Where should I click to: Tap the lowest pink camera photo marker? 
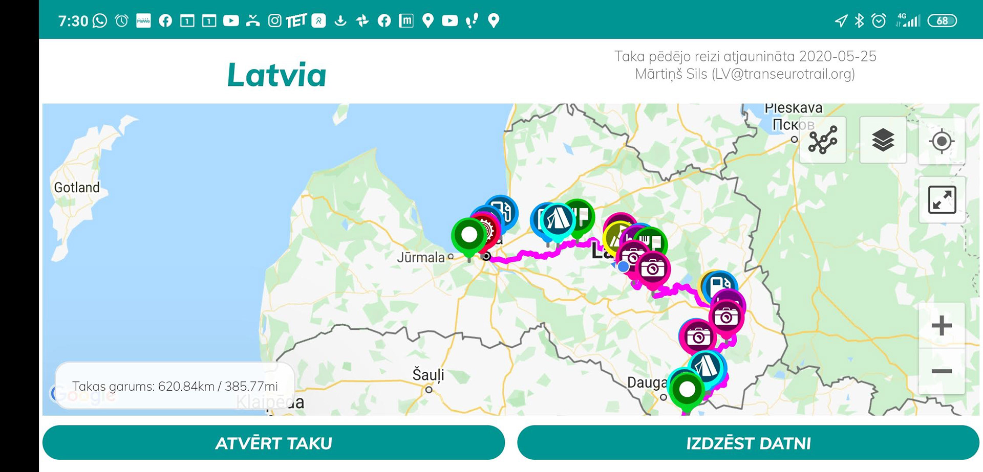(698, 337)
